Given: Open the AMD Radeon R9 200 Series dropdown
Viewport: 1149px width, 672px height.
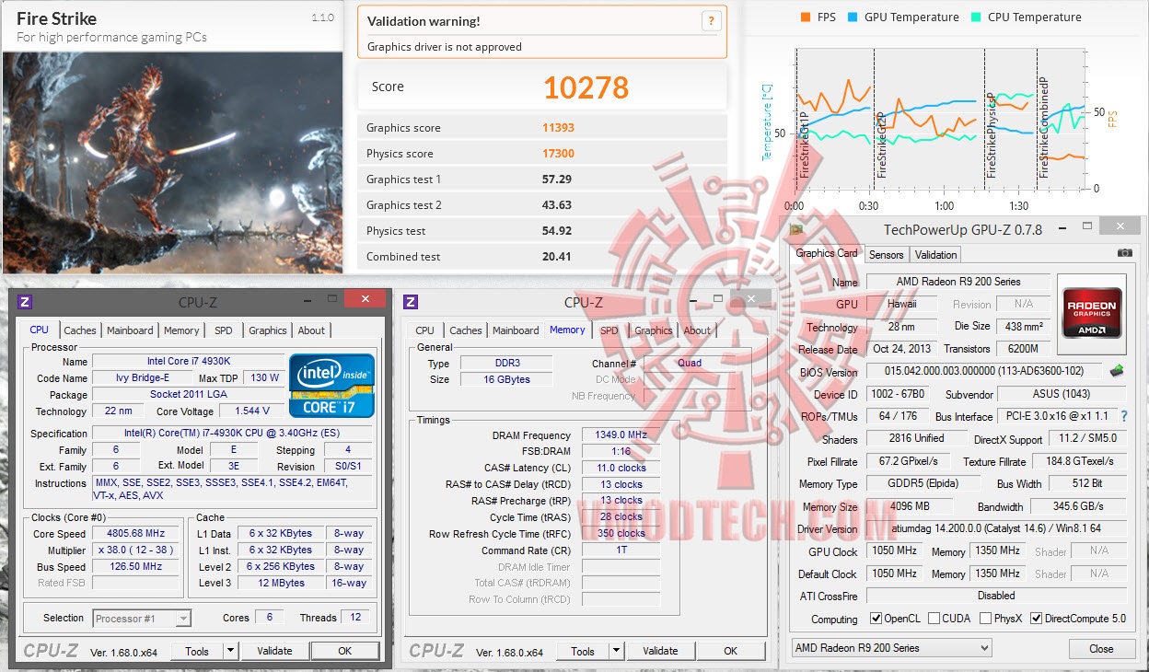Looking at the screenshot, I should (x=891, y=648).
